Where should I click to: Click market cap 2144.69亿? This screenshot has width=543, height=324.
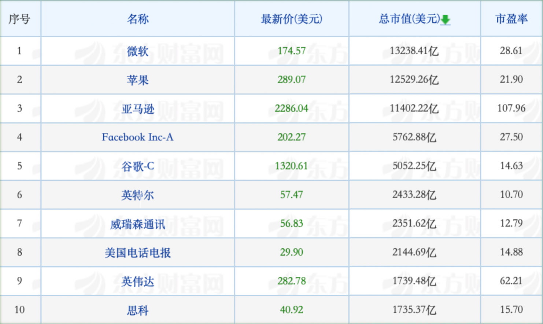(414, 252)
